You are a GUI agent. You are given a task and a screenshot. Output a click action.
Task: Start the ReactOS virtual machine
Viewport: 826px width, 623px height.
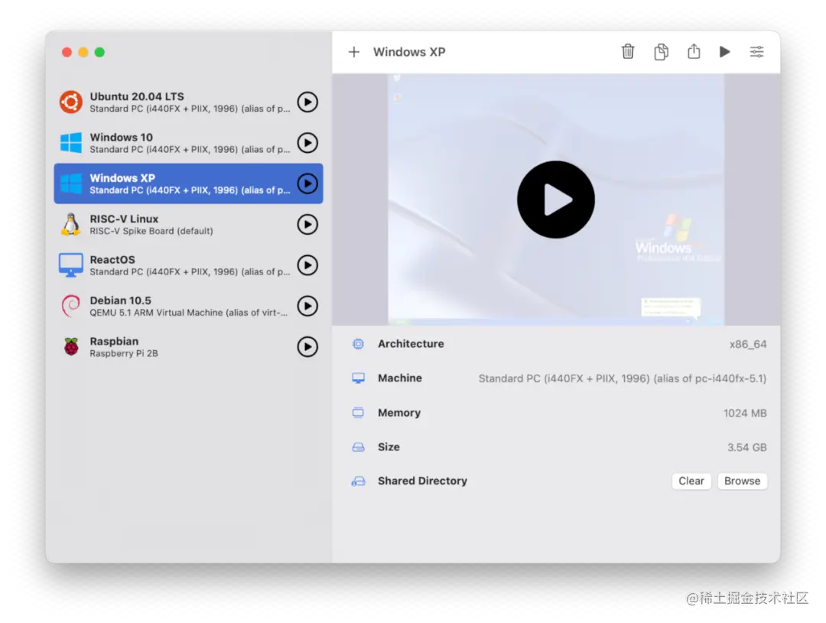[307, 265]
